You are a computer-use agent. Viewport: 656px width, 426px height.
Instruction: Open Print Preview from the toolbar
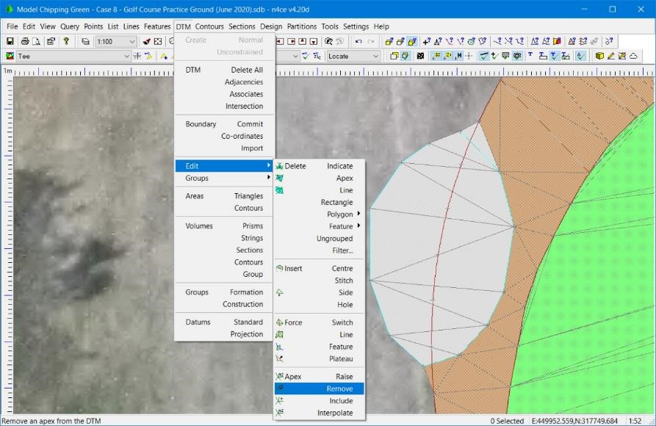[37, 41]
